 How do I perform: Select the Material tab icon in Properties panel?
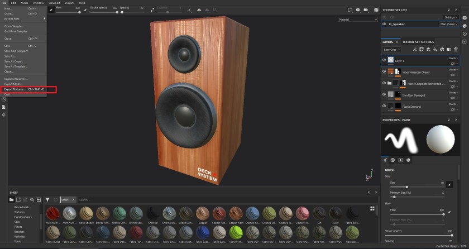click(x=408, y=160)
